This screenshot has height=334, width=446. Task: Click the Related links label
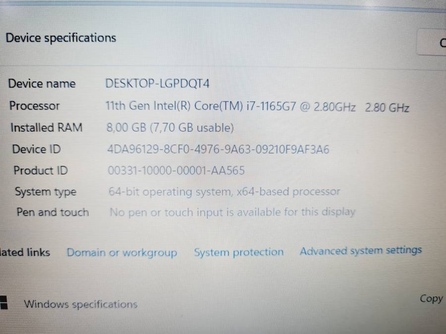click(x=25, y=252)
